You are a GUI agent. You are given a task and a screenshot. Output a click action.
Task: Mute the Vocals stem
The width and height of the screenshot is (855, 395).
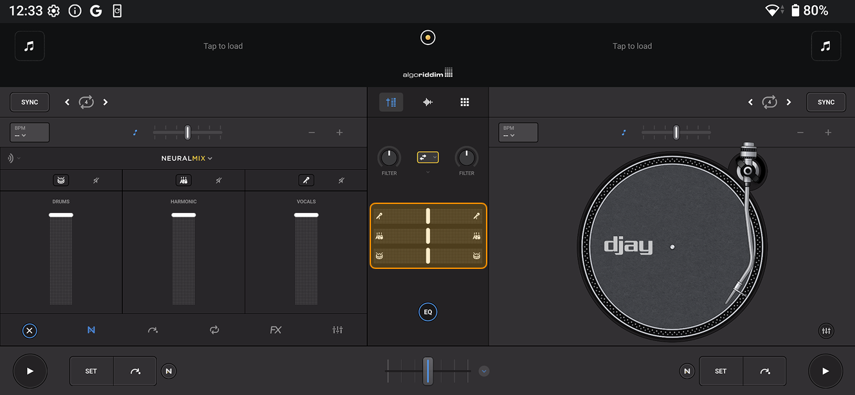point(341,180)
